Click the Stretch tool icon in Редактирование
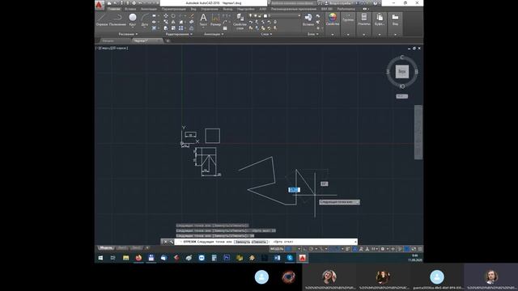 [165, 28]
